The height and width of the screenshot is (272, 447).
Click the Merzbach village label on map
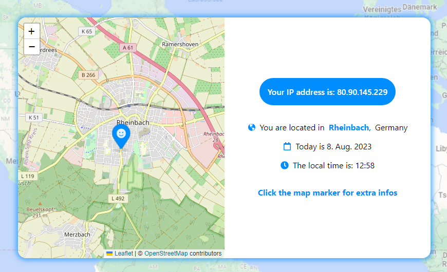point(77,235)
